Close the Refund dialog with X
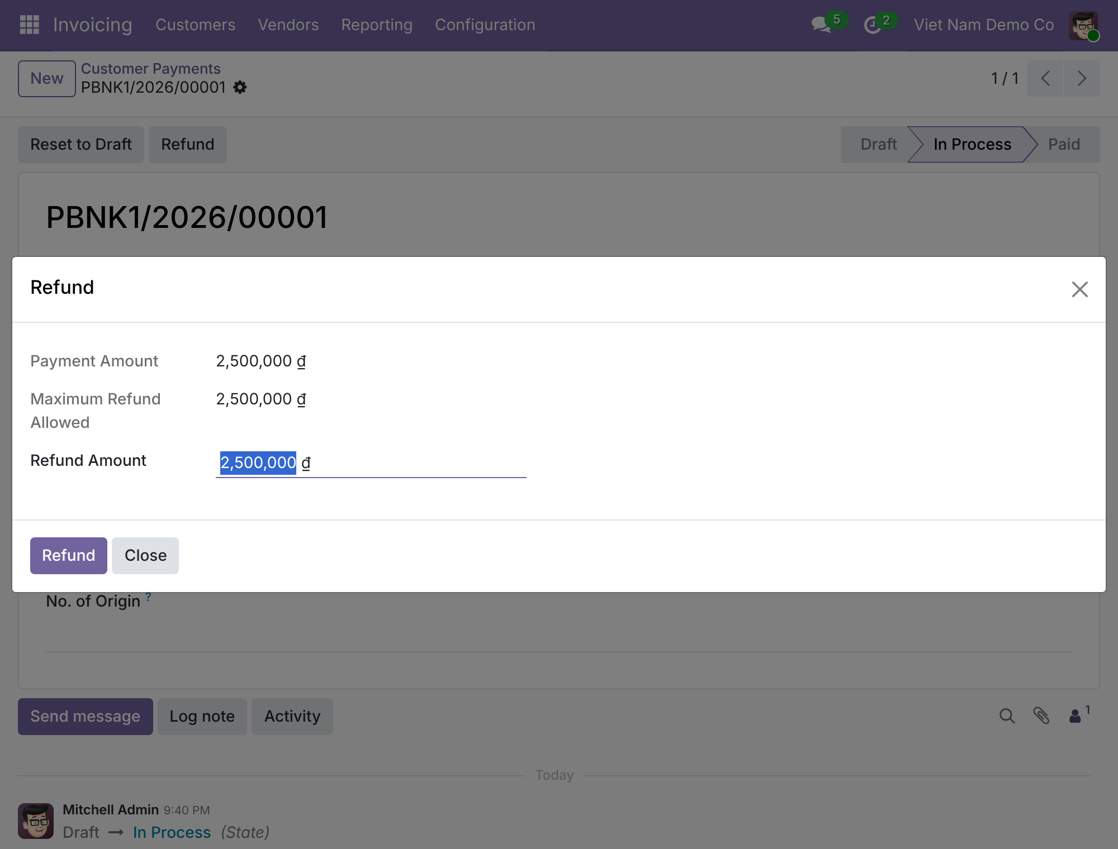This screenshot has height=849, width=1118. pyautogui.click(x=1079, y=289)
